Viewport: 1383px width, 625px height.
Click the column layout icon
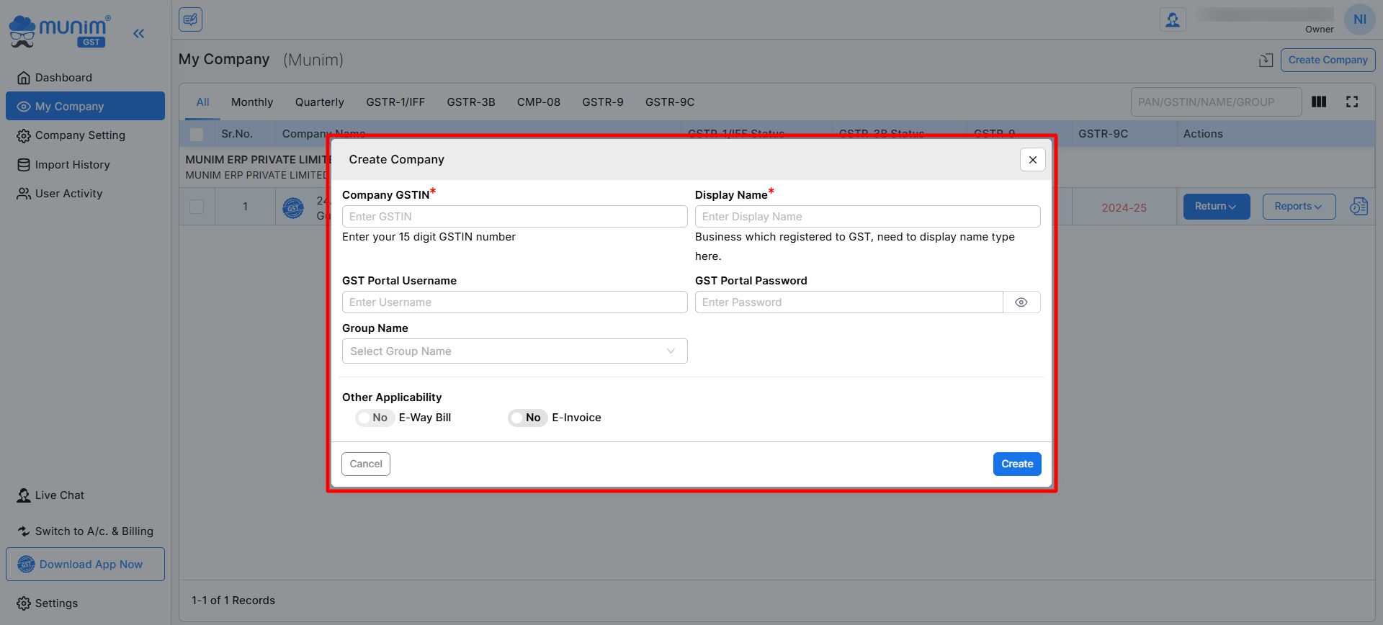pos(1319,102)
